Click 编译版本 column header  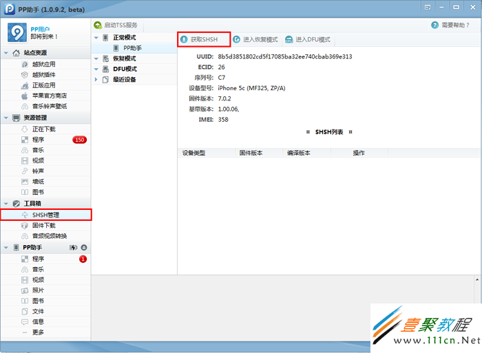(x=307, y=153)
